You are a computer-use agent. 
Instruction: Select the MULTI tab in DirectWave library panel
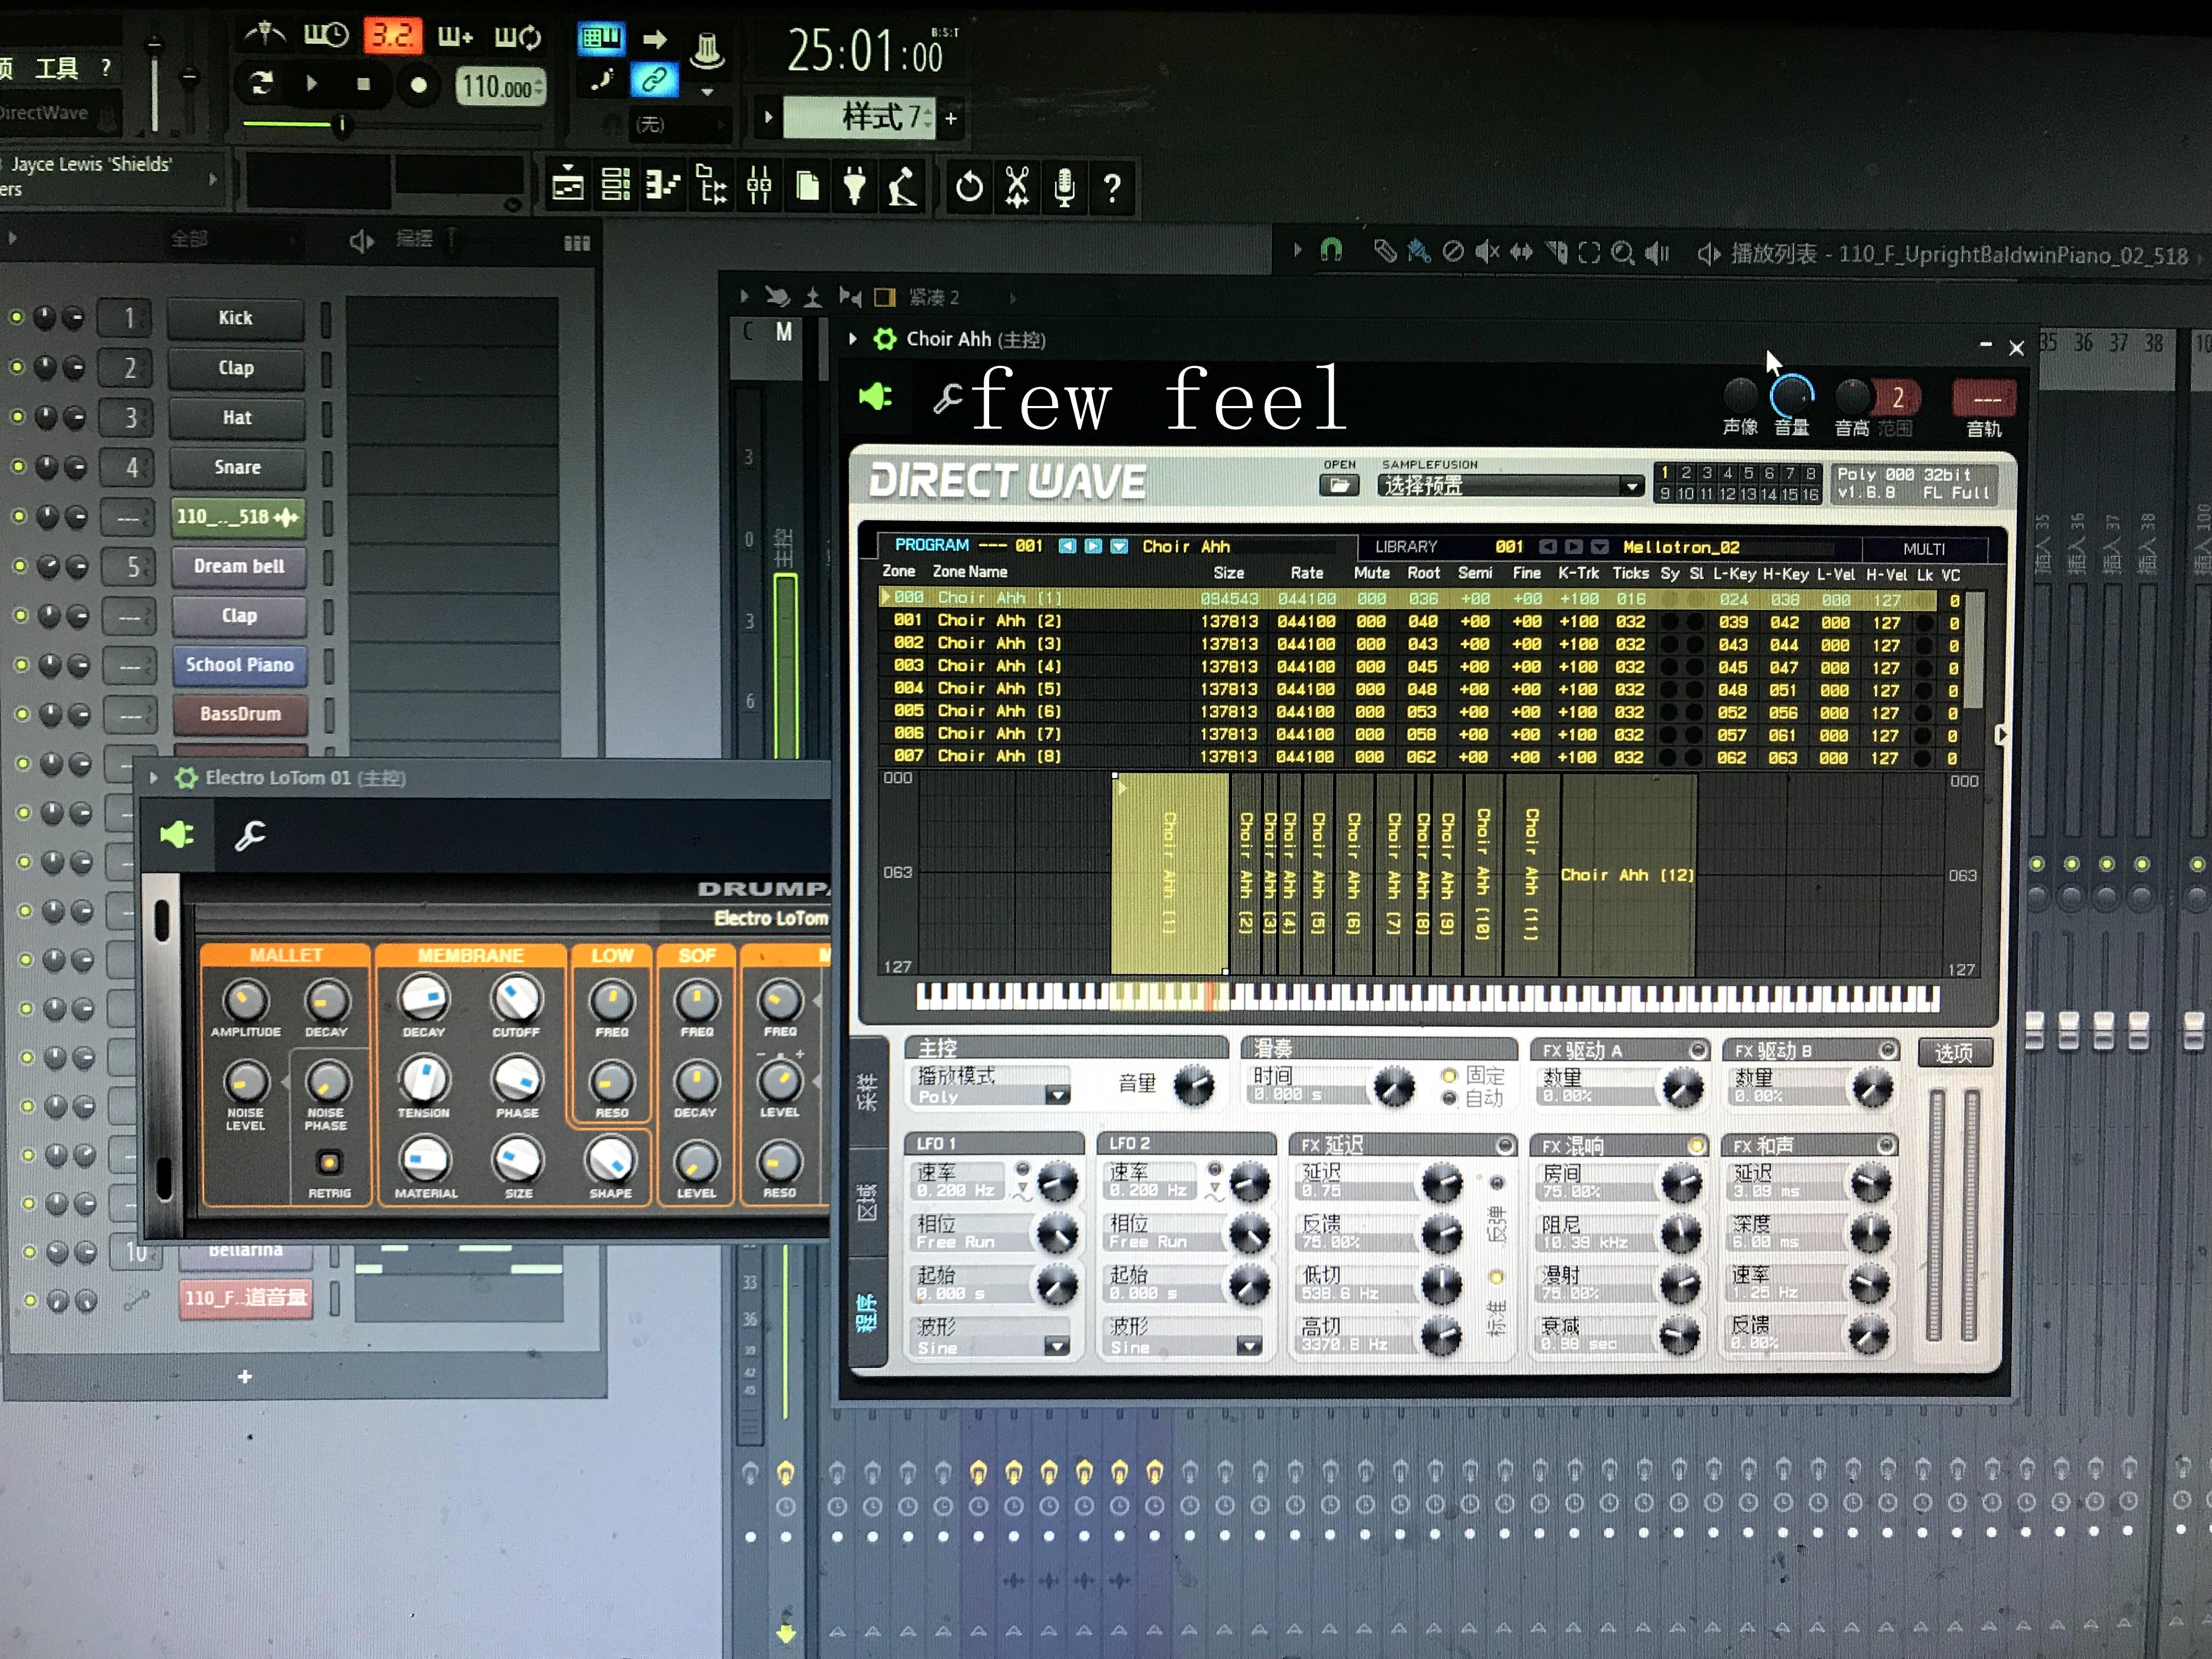1945,547
